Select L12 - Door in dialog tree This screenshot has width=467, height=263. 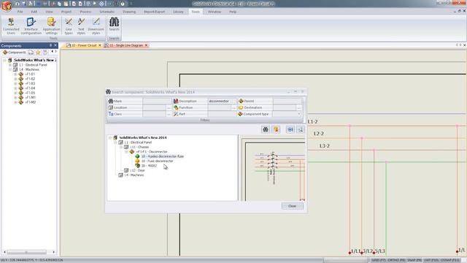(x=137, y=170)
